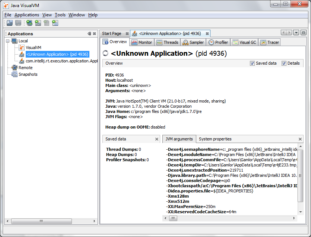Click the "-Xms128m" argument line
Screen dimensions: 311x237
(x=178, y=196)
